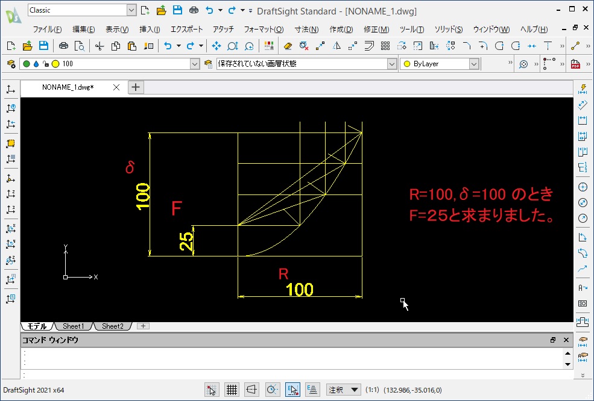The height and width of the screenshot is (401, 594).
Task: Open the 注釈 annotation dropdown
Action: [344, 390]
